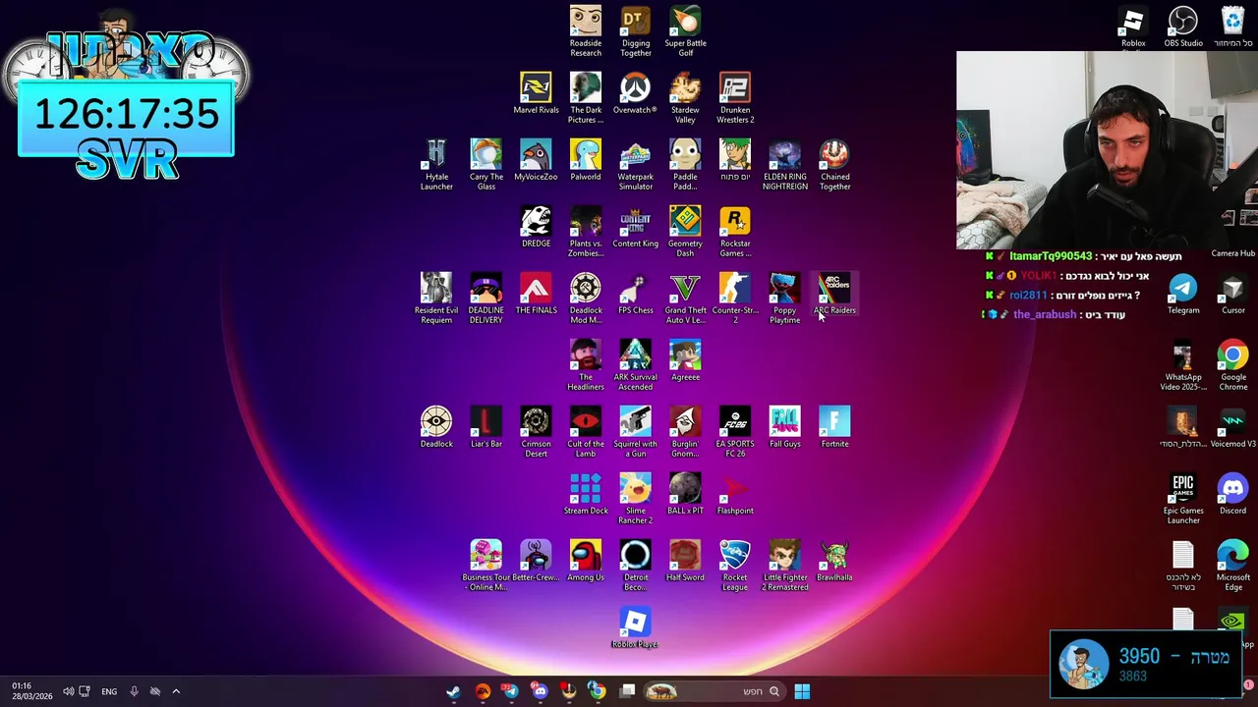Launch Digging Together from the desktop

(636, 31)
